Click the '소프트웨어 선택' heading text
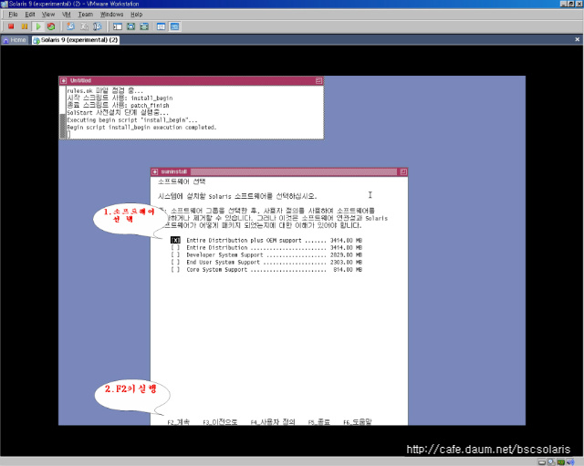584x466 pixels. point(182,181)
